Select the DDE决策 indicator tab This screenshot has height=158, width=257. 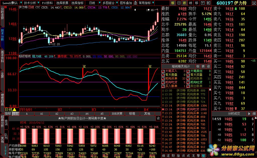[117, 114]
